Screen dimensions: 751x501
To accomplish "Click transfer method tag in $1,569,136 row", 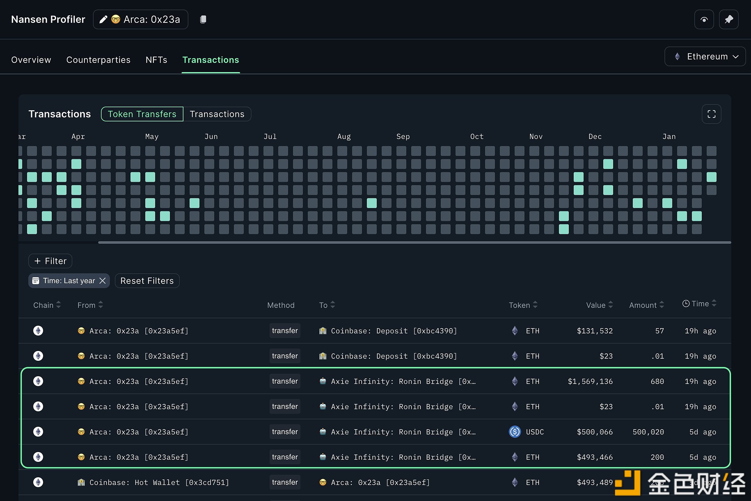I will pyautogui.click(x=285, y=381).
